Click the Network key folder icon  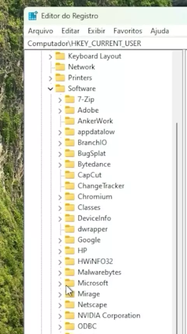coord(60,67)
